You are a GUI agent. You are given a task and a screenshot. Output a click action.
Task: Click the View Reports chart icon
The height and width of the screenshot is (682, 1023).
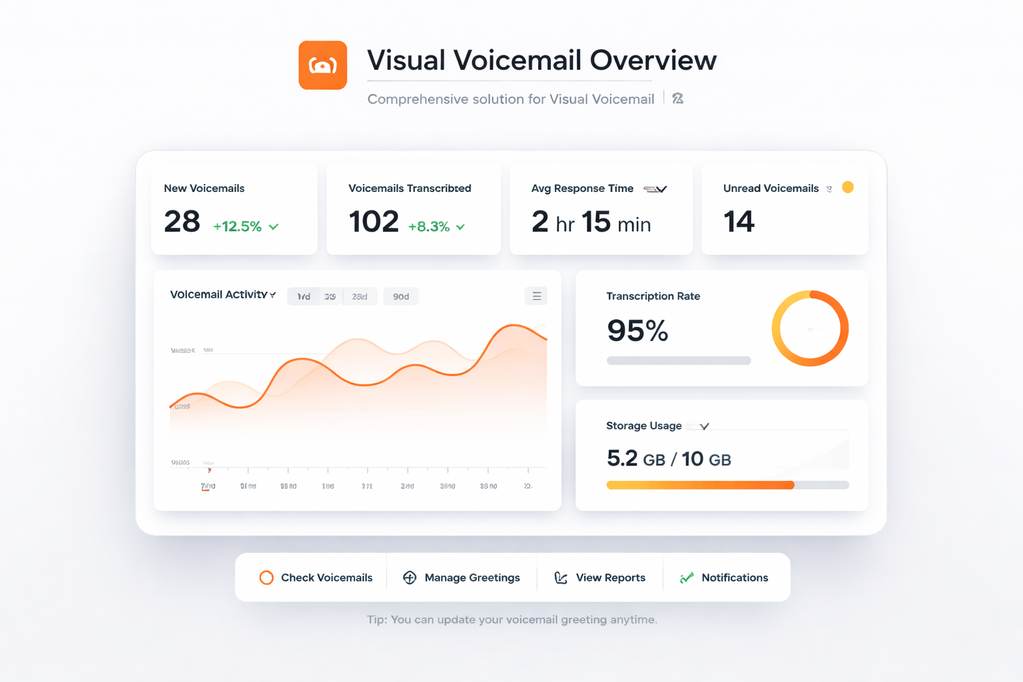(x=561, y=577)
